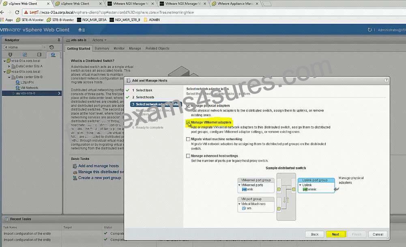Open the dialog help question mark

[386, 80]
